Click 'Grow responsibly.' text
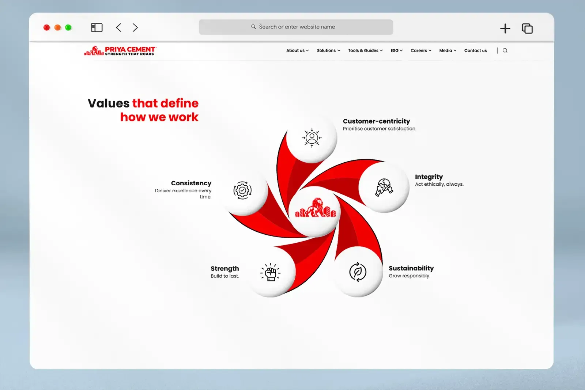The height and width of the screenshot is (390, 585). click(409, 276)
